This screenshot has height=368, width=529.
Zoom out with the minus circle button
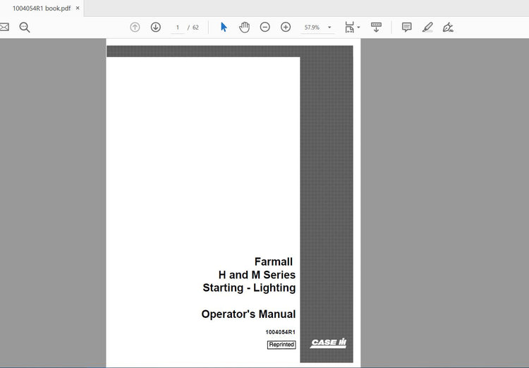pyautogui.click(x=264, y=27)
